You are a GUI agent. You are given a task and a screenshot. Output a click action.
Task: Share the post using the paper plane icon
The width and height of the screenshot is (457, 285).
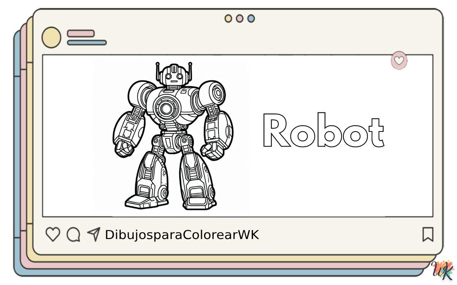point(93,234)
